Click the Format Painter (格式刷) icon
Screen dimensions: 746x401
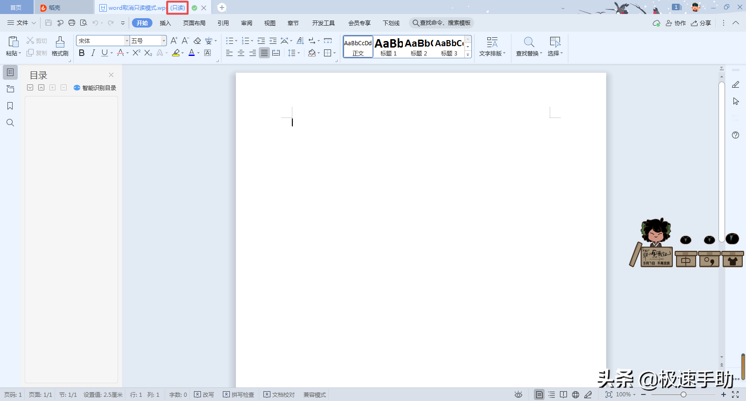(x=60, y=42)
